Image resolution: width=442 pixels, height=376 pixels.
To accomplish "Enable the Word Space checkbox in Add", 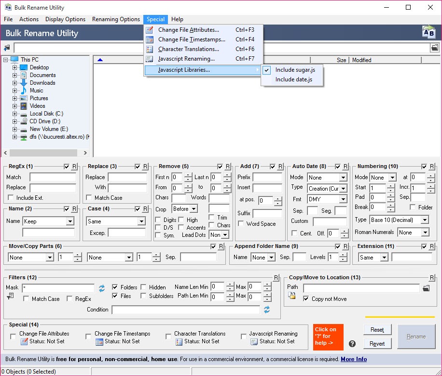I will [241, 223].
